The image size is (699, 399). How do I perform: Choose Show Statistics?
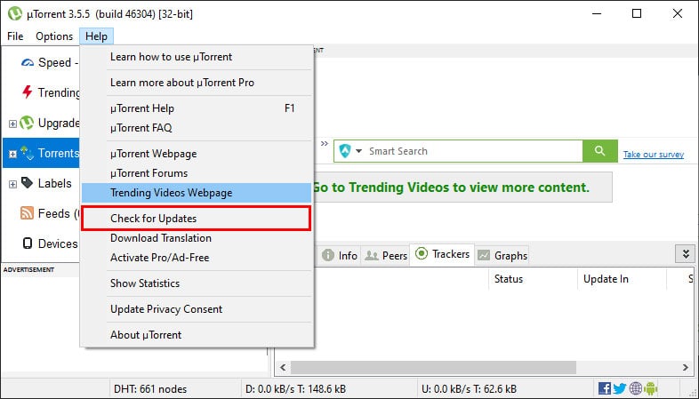pyautogui.click(x=197, y=283)
